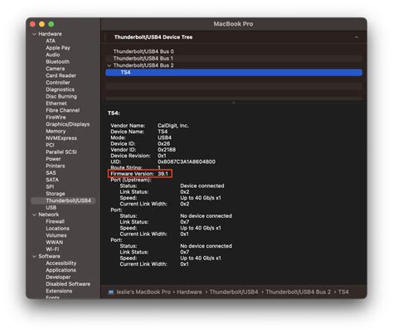Click the computer icon in path bar
The image size is (393, 333).
111,292
